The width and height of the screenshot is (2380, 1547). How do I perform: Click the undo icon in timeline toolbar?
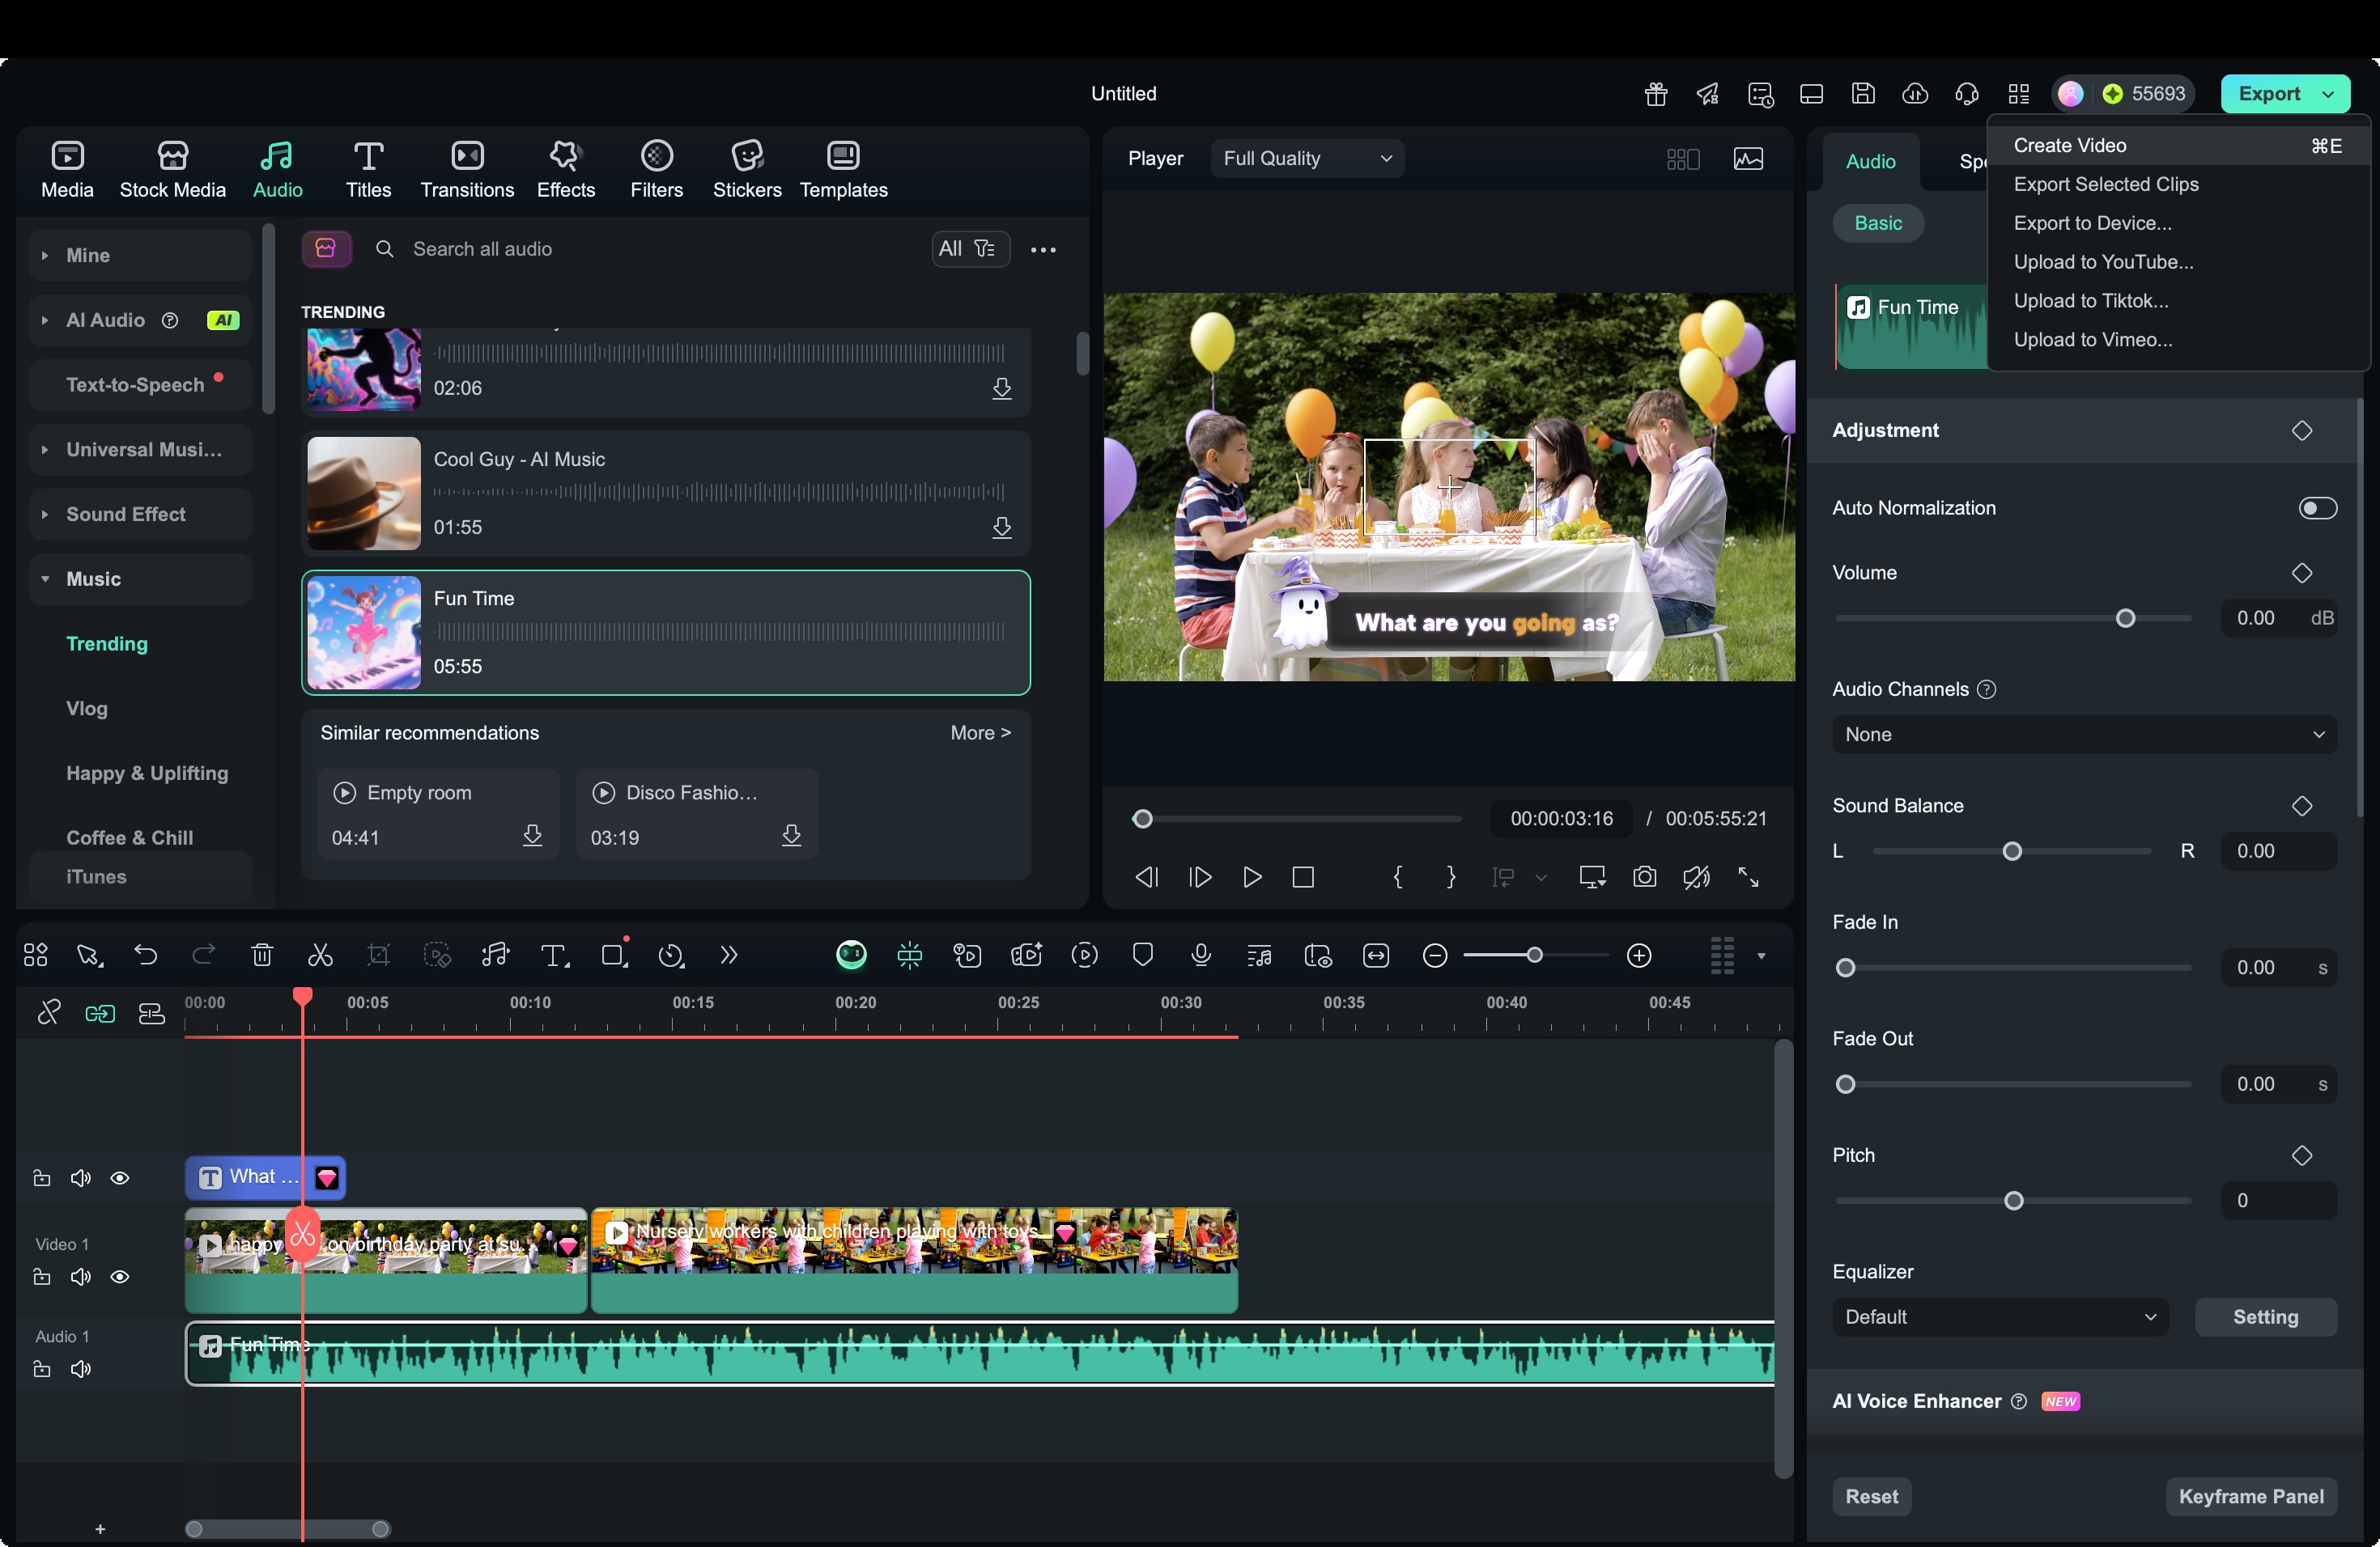click(x=146, y=956)
